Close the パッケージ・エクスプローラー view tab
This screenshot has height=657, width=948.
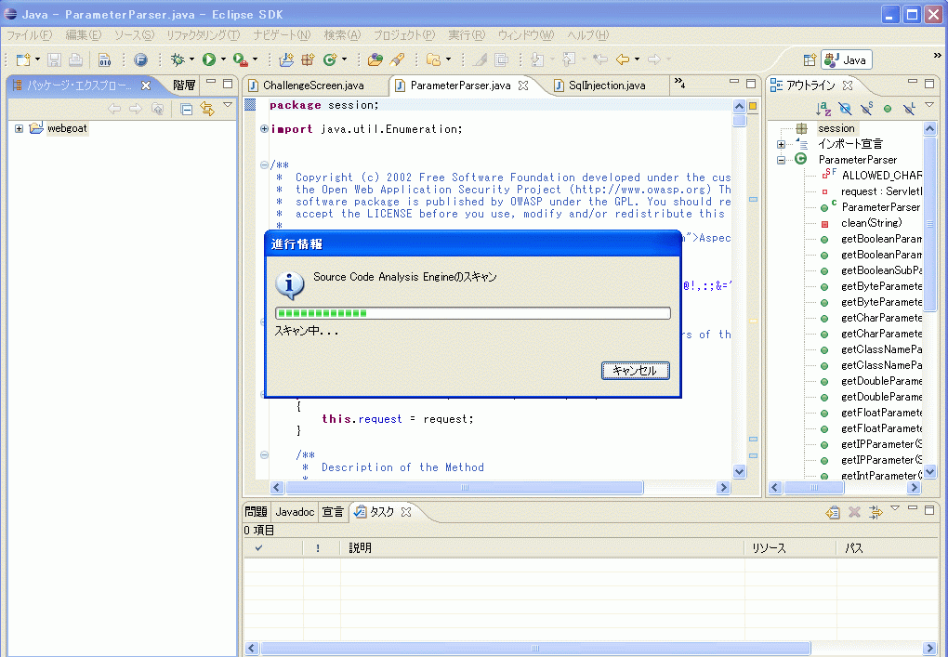tap(146, 85)
